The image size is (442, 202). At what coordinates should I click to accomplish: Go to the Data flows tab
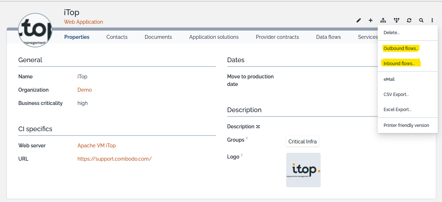(x=329, y=37)
